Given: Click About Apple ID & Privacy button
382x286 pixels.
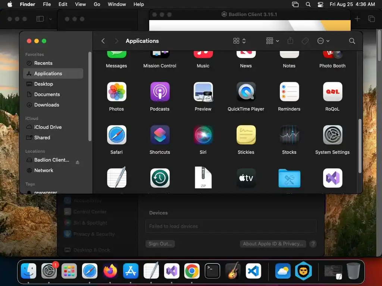Looking at the screenshot, I should coord(273,244).
